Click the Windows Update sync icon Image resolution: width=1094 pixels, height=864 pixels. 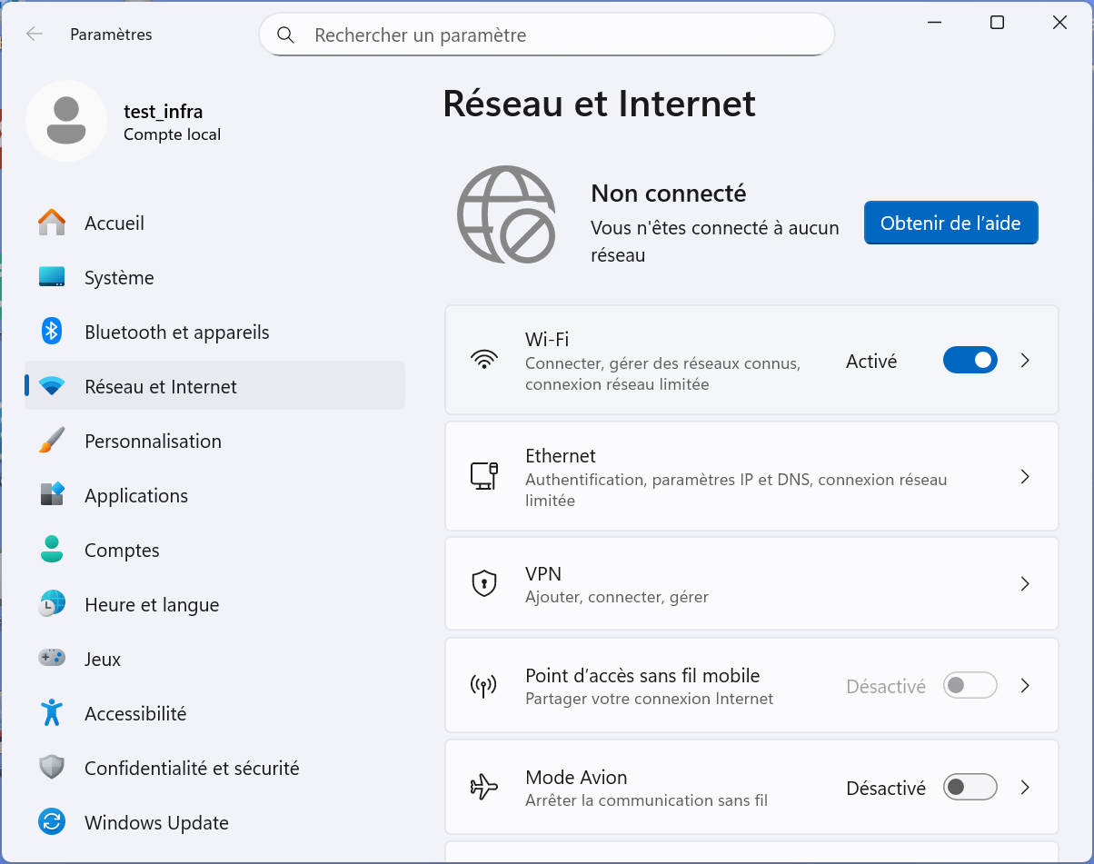[x=52, y=822]
